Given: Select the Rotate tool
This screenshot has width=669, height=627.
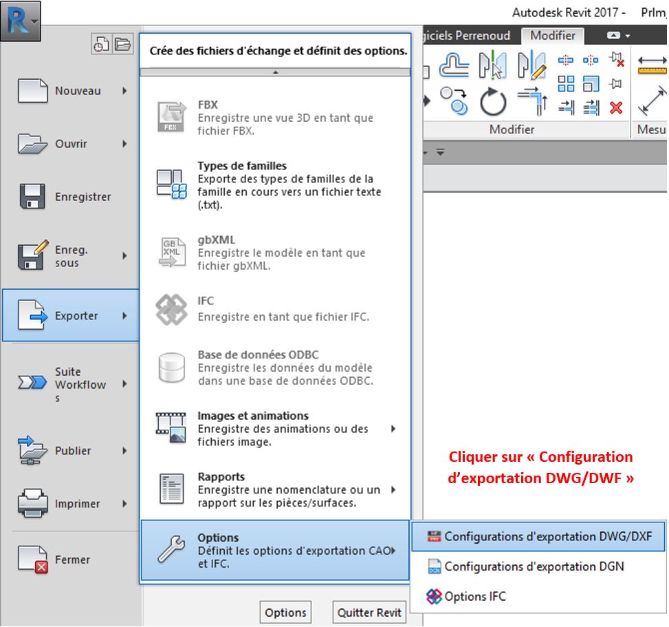Looking at the screenshot, I should (493, 102).
